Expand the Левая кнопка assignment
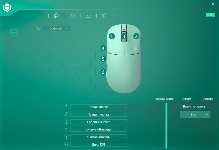This screenshot has height=150, width=219. pyautogui.click(x=99, y=107)
